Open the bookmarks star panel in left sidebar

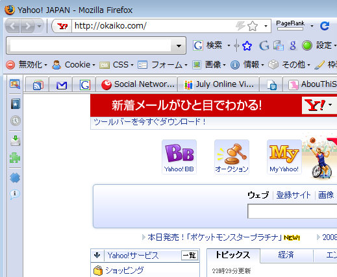pos(16,104)
